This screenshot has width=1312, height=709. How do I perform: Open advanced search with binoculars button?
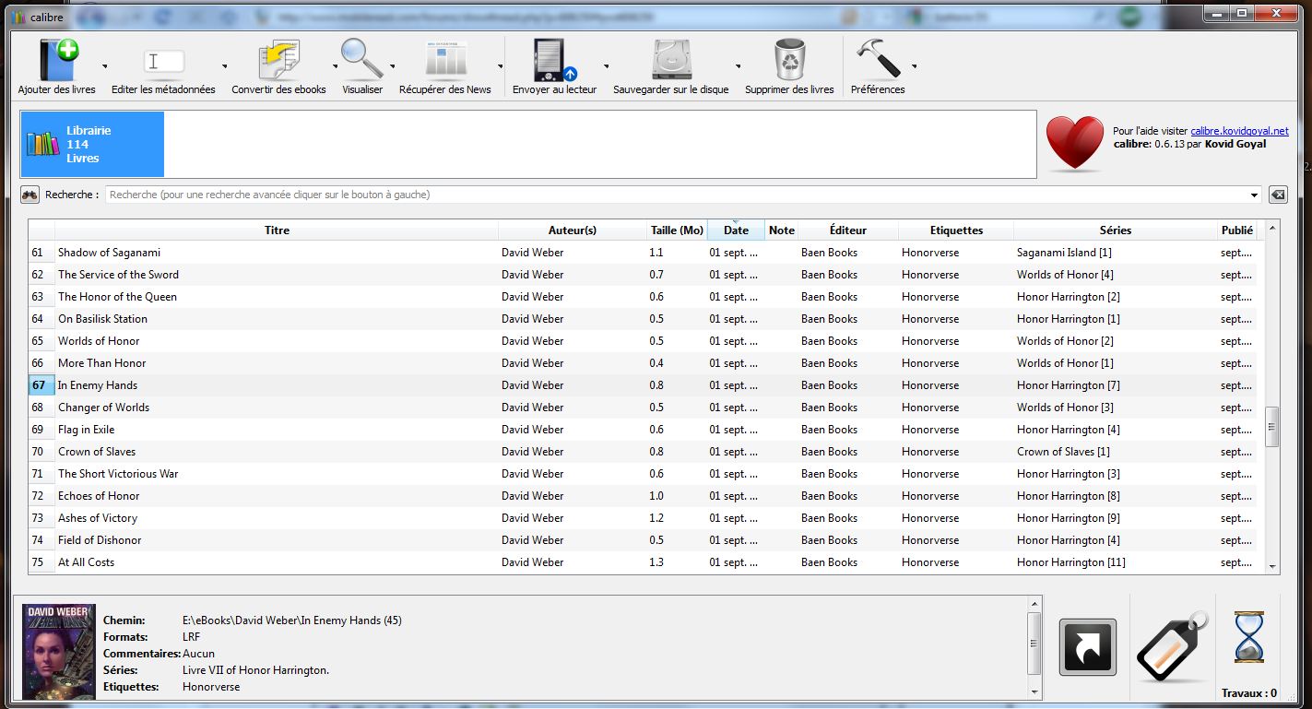click(x=30, y=195)
